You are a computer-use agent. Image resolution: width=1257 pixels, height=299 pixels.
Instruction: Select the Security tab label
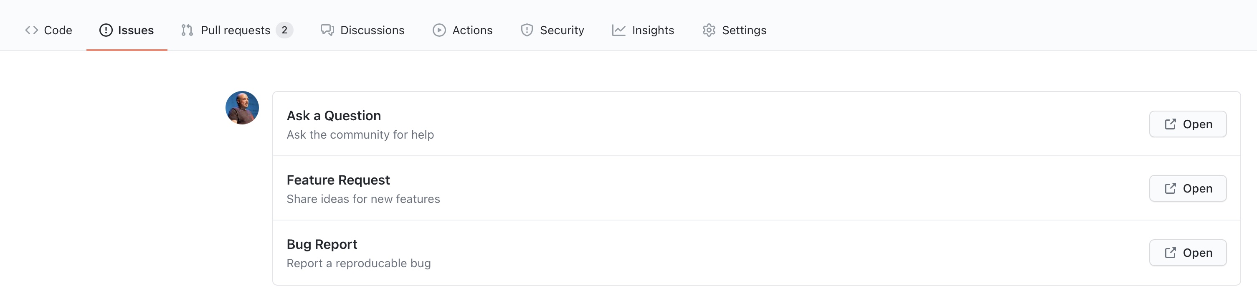(562, 30)
